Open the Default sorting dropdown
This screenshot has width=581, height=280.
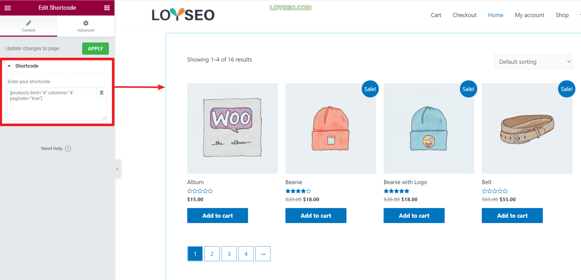click(533, 62)
